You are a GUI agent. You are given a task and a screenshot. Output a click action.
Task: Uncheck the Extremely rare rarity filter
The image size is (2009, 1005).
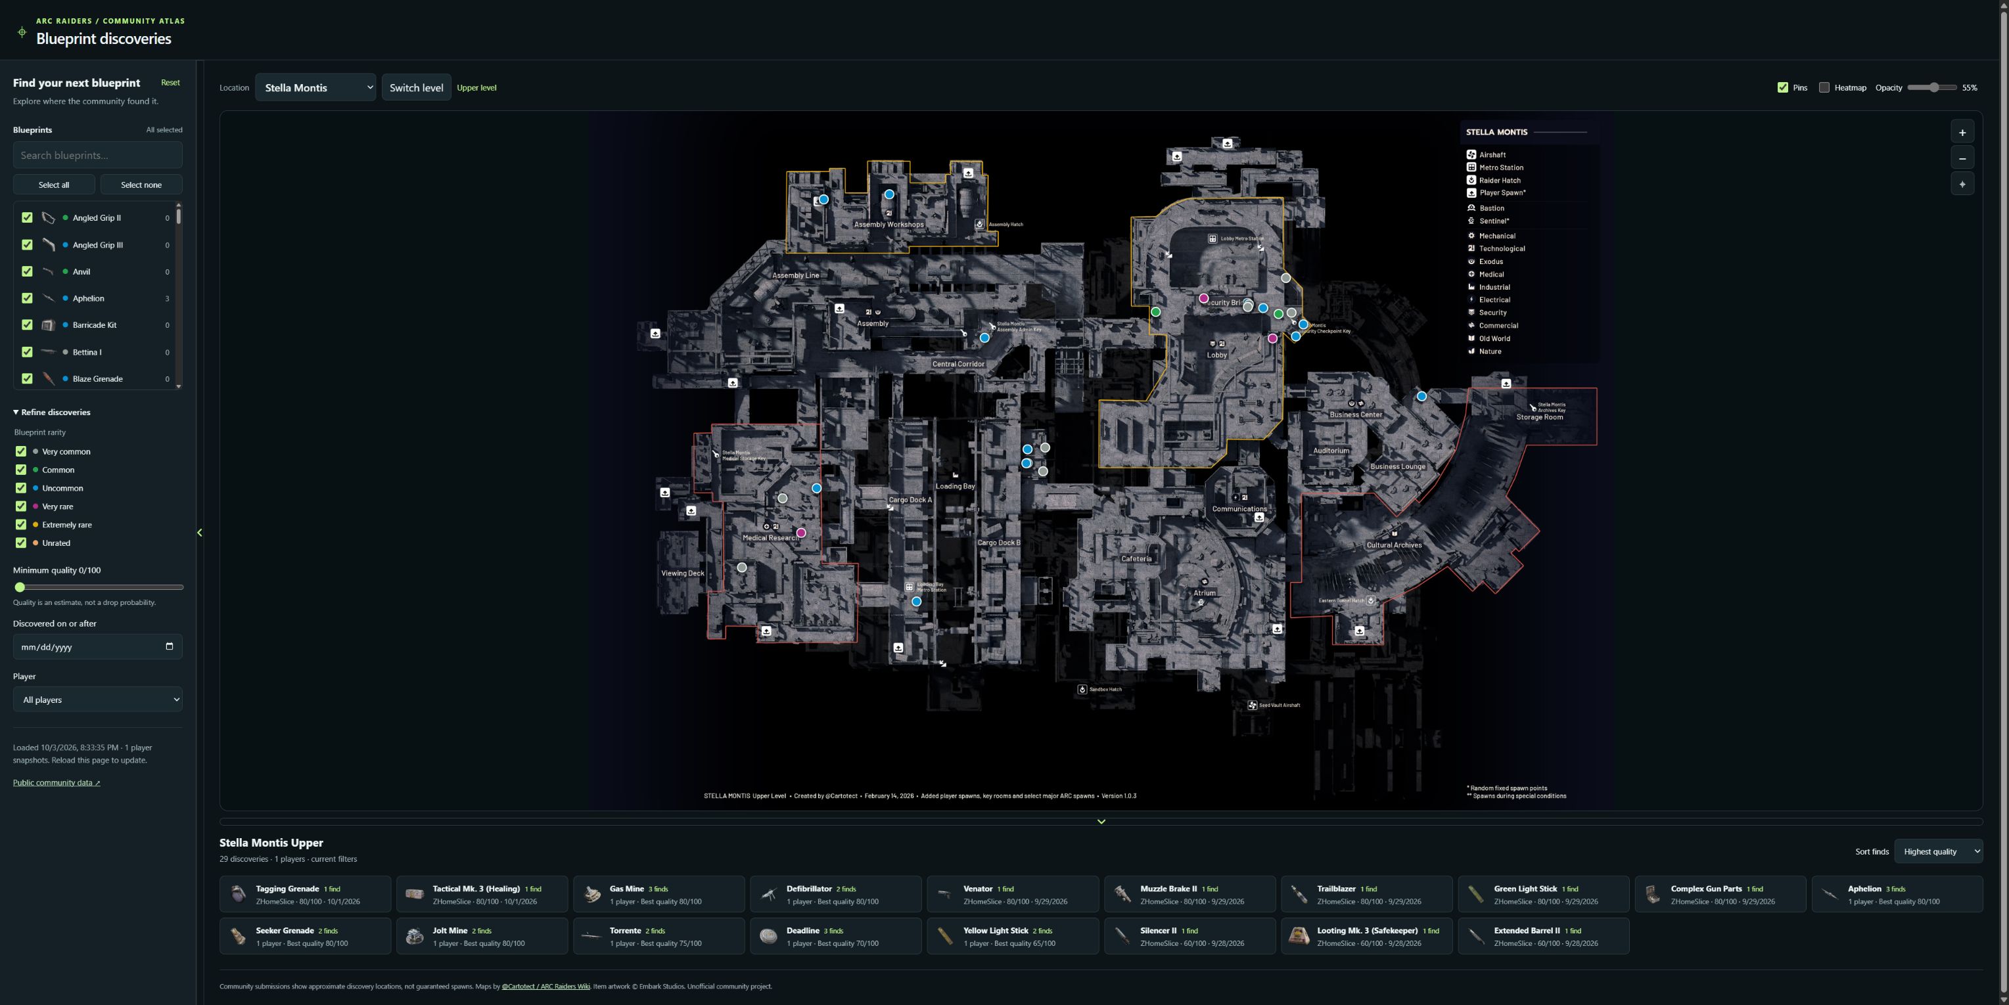coord(21,525)
